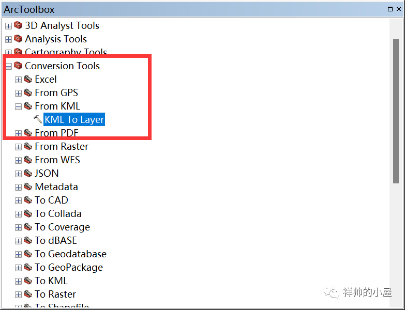Click the Conversion Tools toolbox icon
Screen dimensions: 405x310
pyautogui.click(x=18, y=66)
